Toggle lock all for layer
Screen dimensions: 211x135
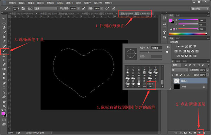(188, 75)
